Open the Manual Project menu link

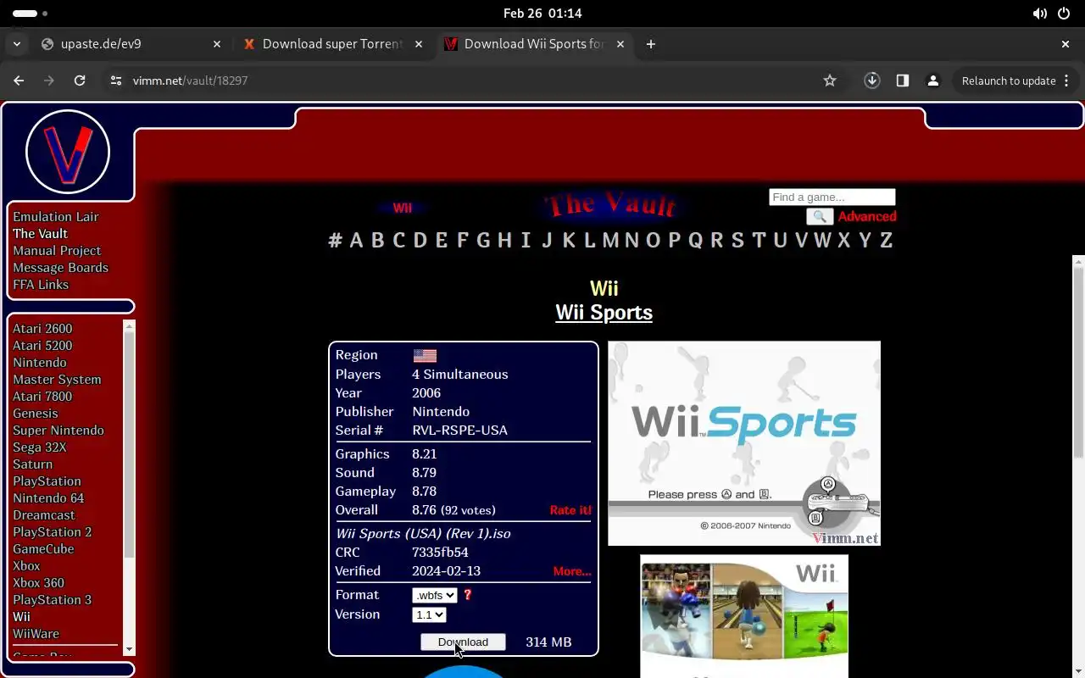[57, 251]
